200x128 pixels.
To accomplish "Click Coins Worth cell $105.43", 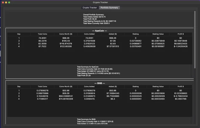I will point(66,41).
